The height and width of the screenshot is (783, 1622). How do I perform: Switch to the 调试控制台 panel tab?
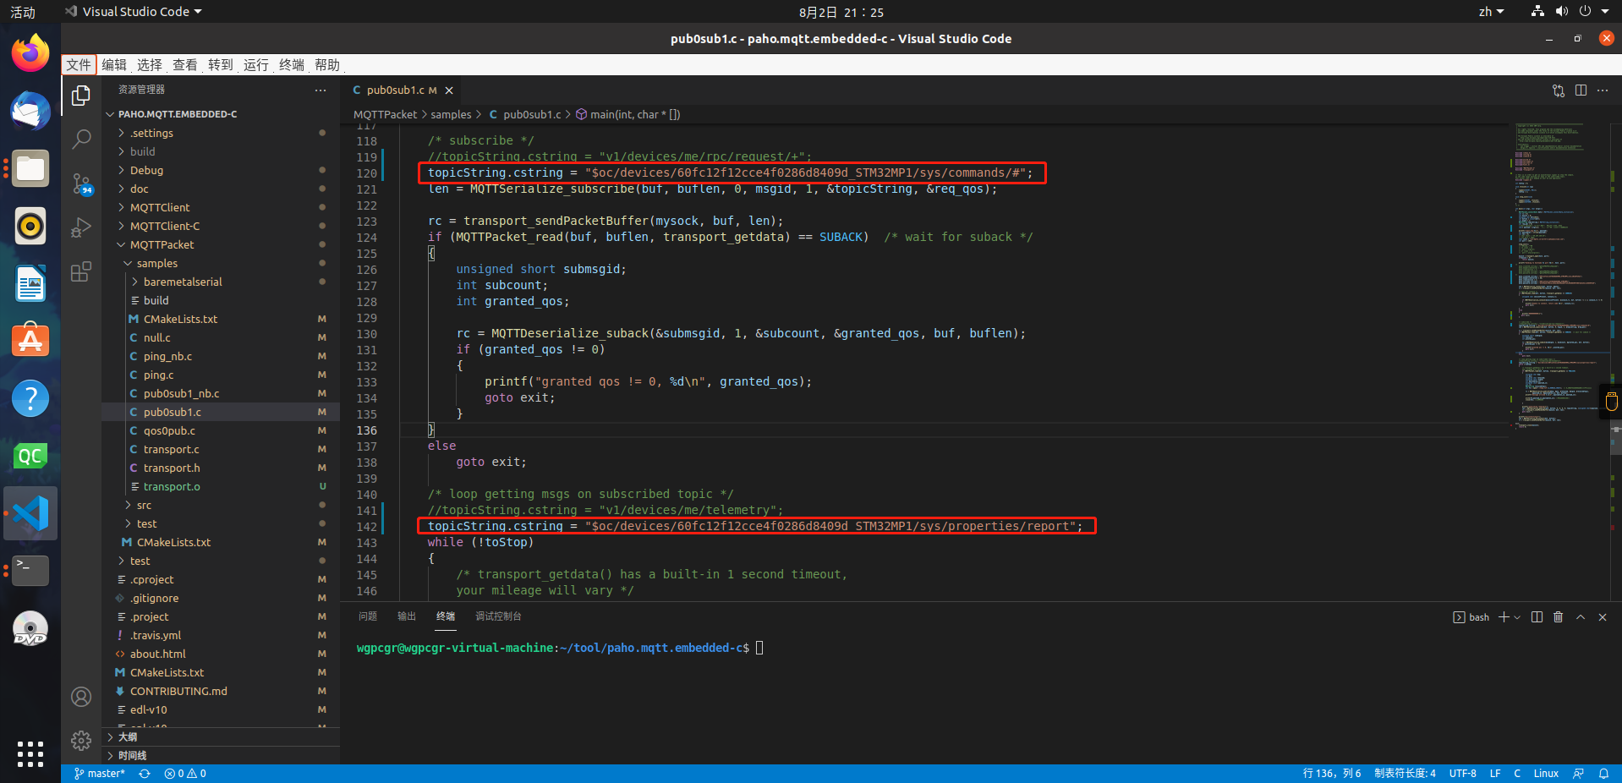point(498,616)
